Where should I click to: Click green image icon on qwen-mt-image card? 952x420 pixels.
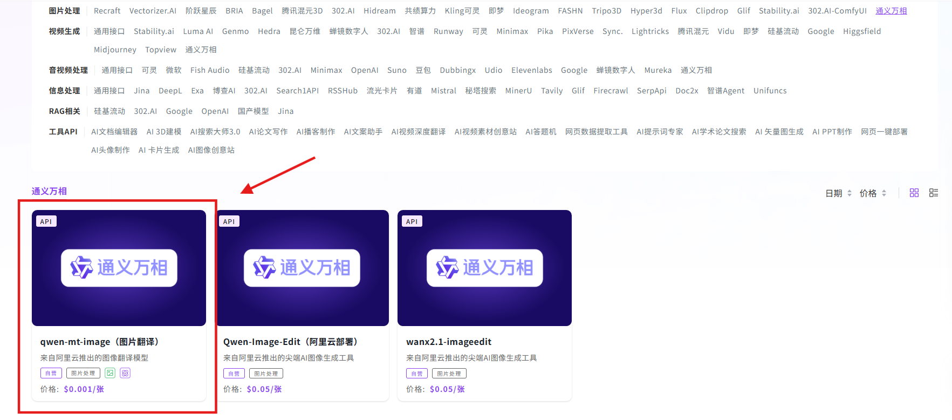click(110, 373)
